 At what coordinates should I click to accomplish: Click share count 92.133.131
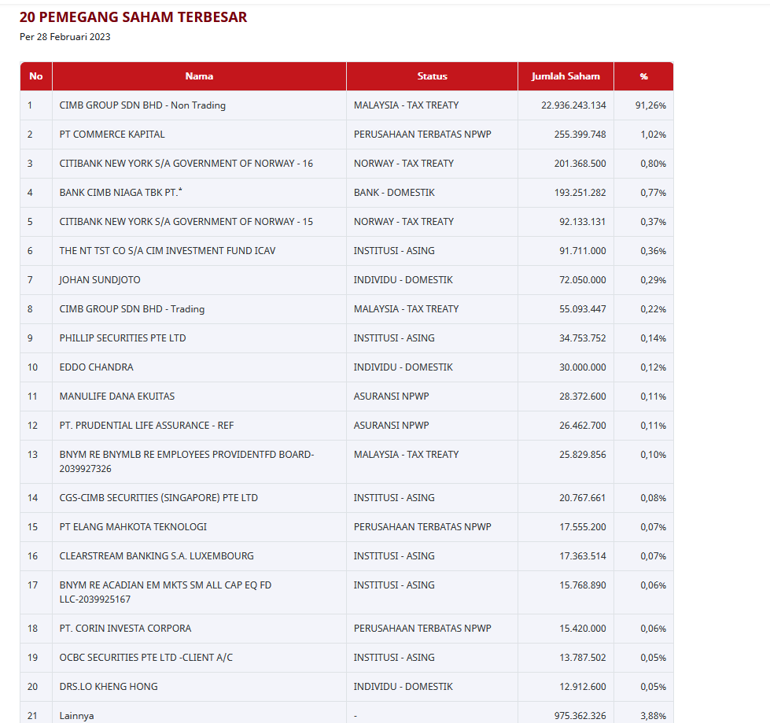point(582,222)
